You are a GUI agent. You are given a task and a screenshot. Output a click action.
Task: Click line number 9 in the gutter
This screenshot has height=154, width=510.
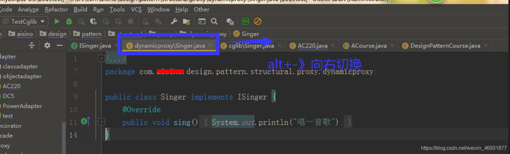[75, 97]
